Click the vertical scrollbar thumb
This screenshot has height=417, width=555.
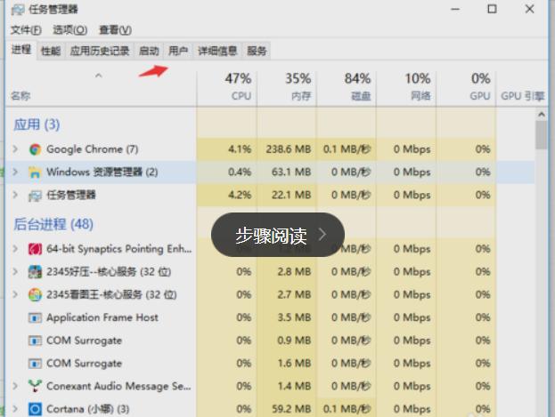tap(542, 135)
